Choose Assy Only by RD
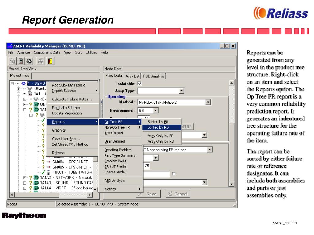314x235 pixels. pos(162,141)
